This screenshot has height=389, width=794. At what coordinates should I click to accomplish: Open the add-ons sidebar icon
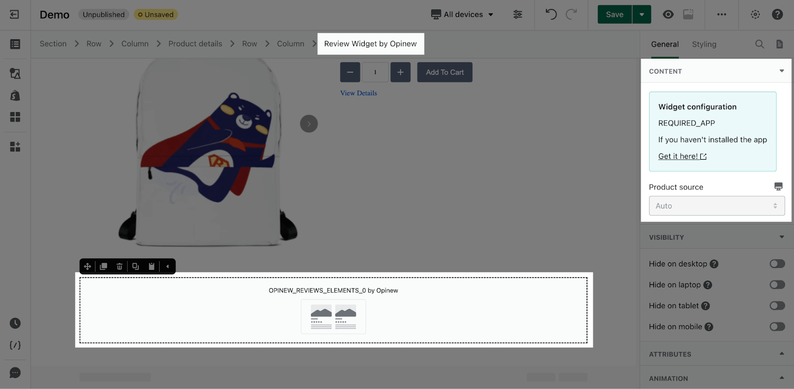click(x=15, y=147)
